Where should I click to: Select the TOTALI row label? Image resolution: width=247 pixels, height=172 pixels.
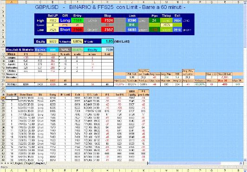[x=12, y=84]
